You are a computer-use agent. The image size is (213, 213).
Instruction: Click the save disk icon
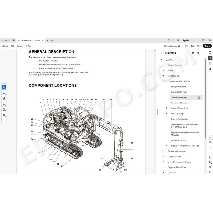tap(187, 46)
